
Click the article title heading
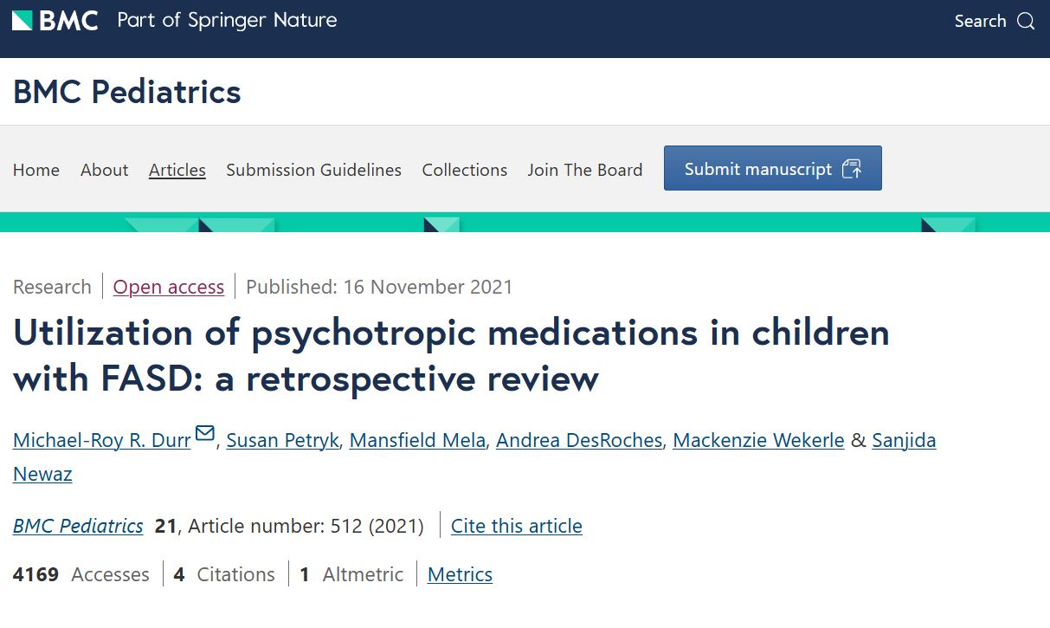(451, 355)
